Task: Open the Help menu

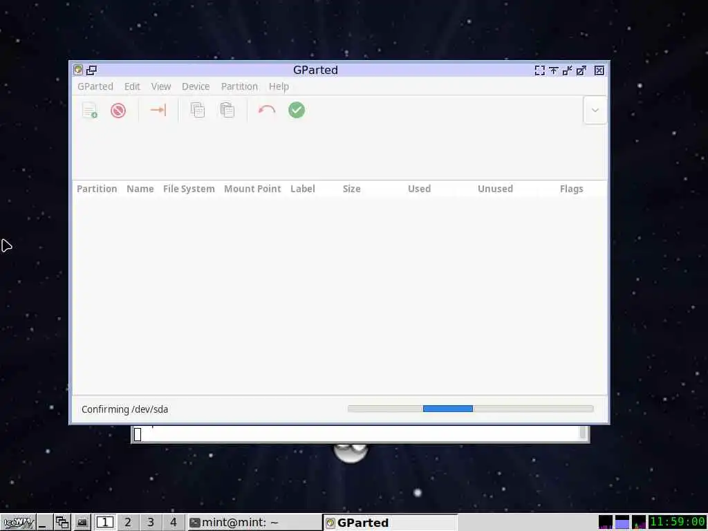Action: pyautogui.click(x=279, y=86)
